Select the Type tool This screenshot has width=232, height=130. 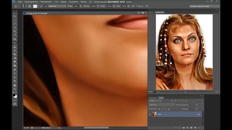tap(15, 74)
